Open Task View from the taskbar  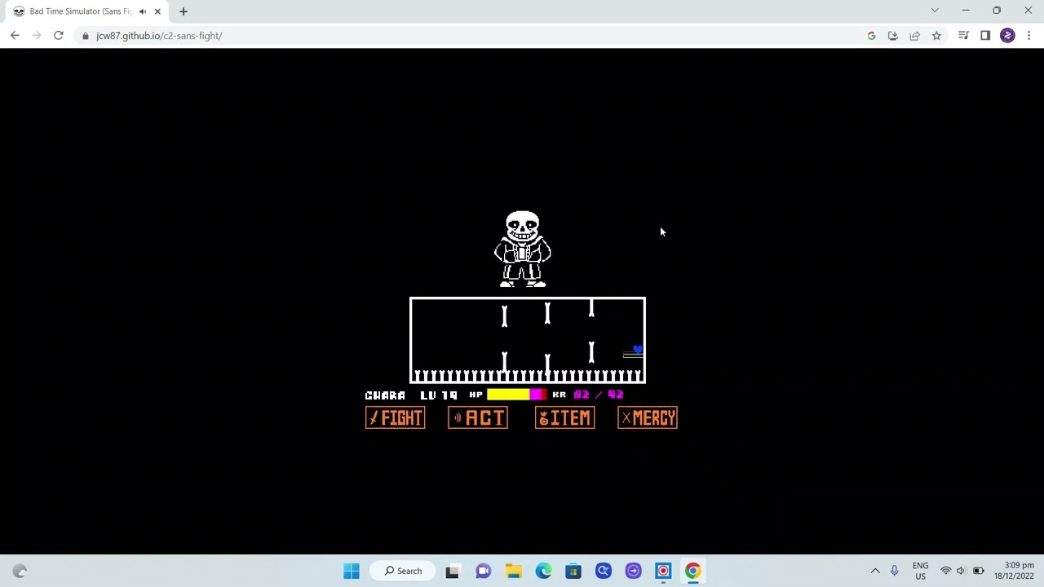452,571
